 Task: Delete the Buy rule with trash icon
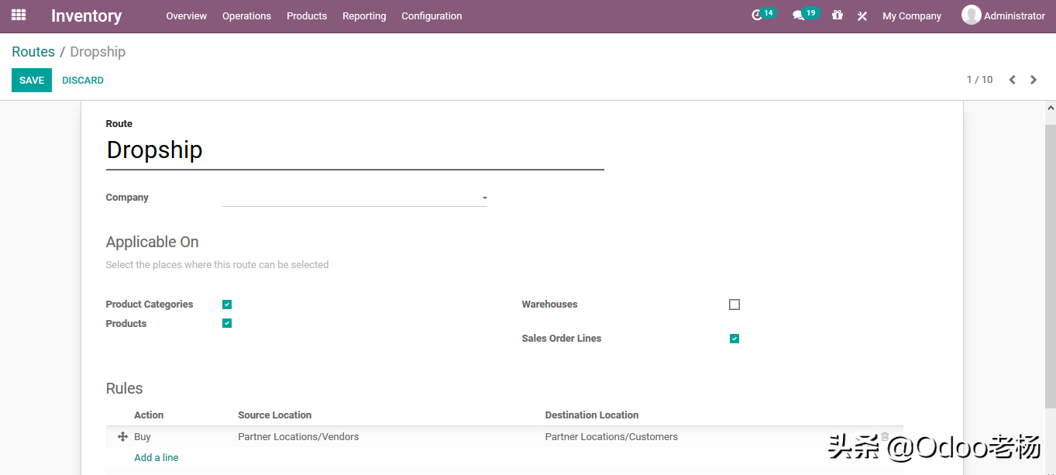click(885, 437)
